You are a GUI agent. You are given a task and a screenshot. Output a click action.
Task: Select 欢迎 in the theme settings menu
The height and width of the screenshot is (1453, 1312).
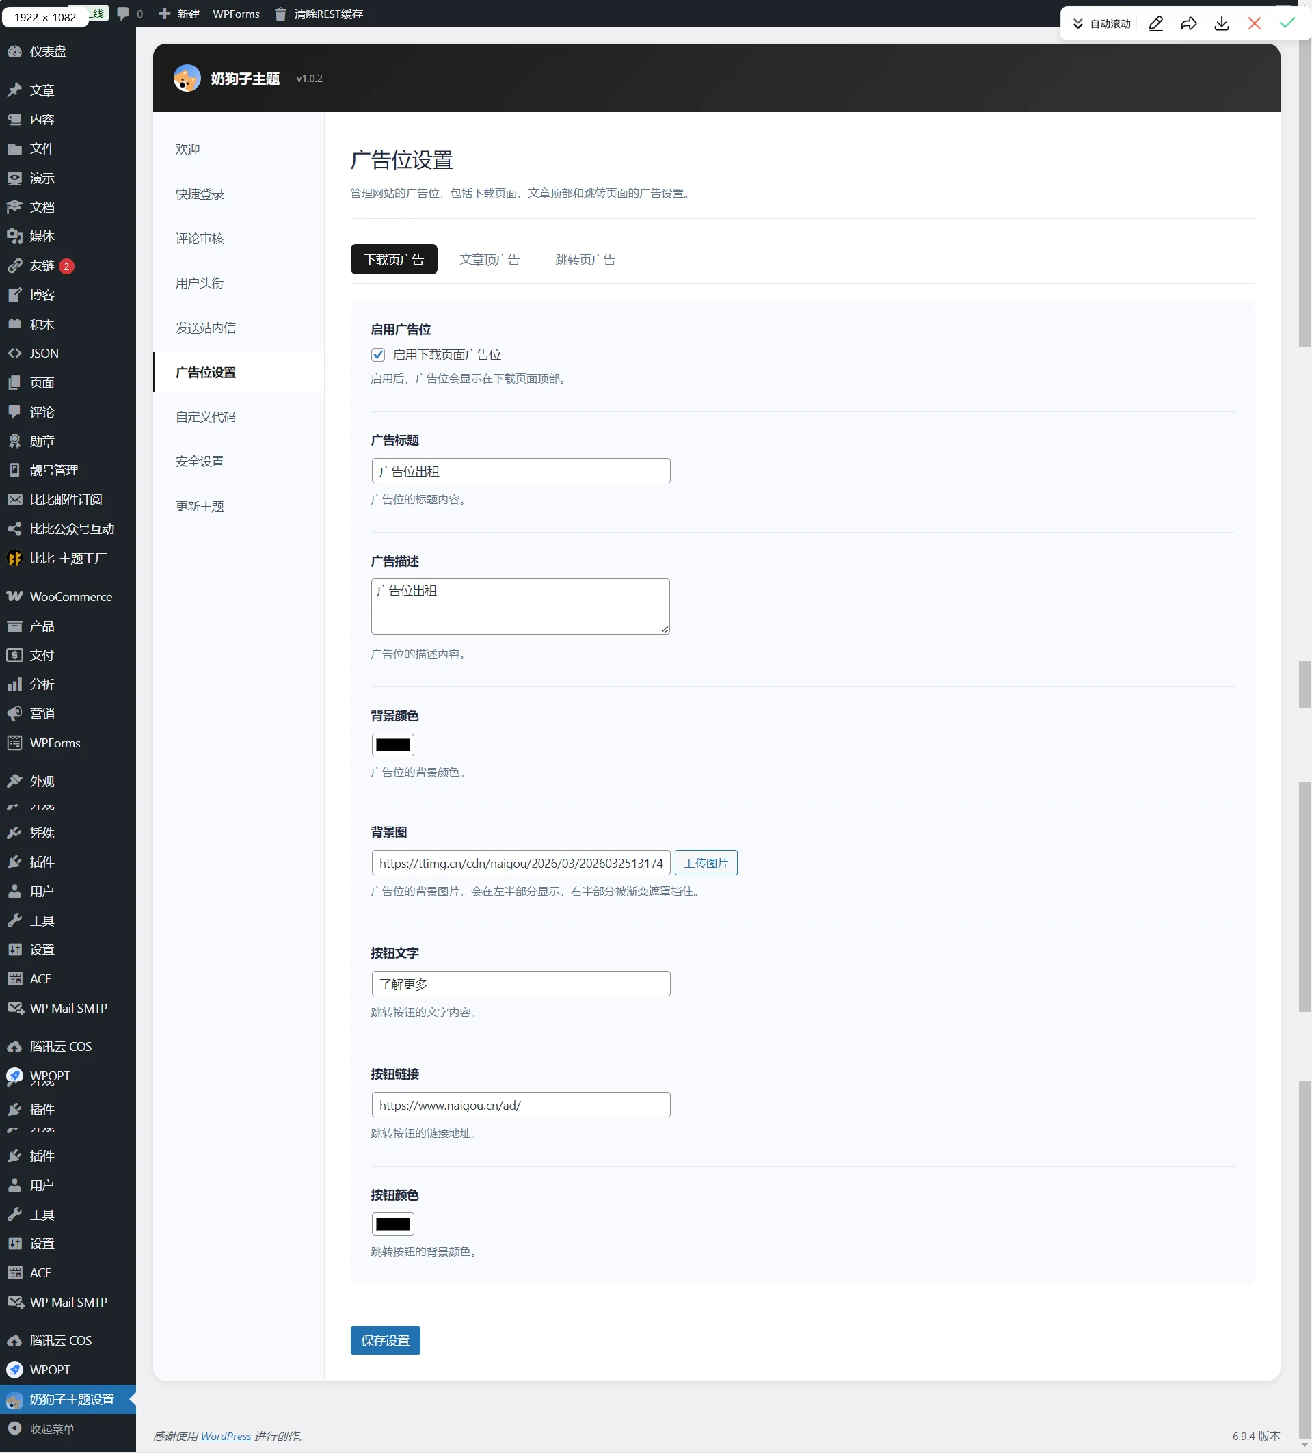239,149
